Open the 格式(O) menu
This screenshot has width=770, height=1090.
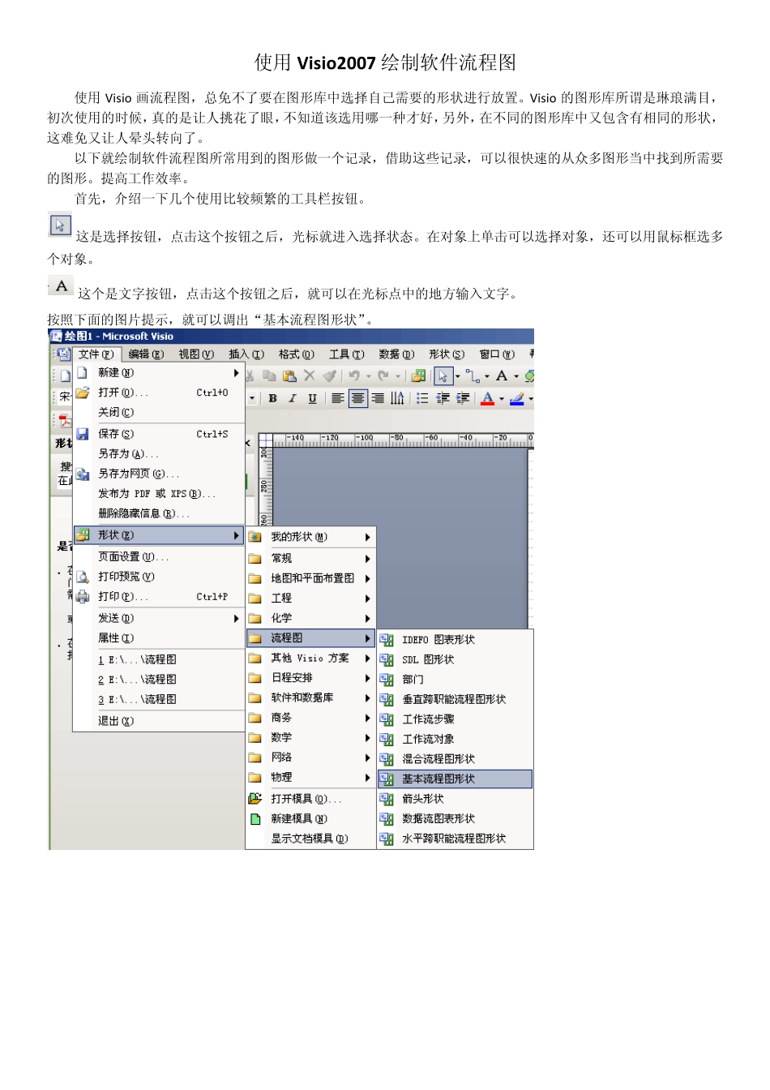tap(297, 354)
